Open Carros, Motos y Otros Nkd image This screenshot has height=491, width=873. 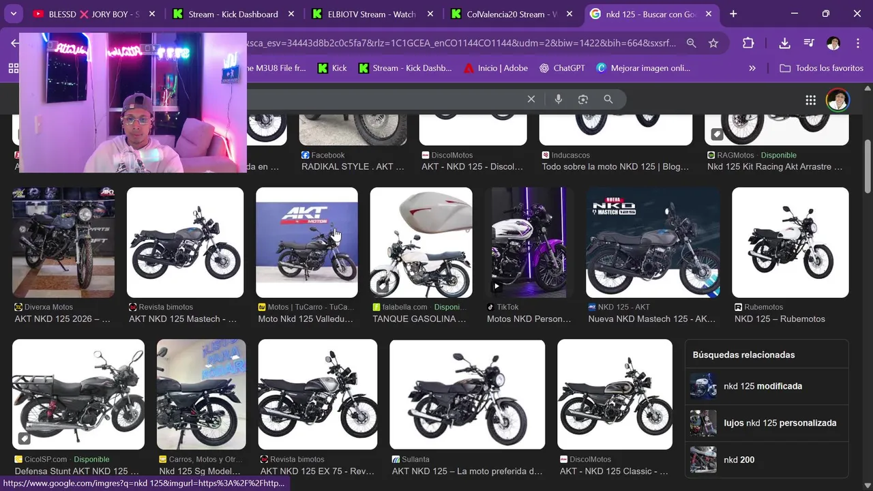(201, 395)
